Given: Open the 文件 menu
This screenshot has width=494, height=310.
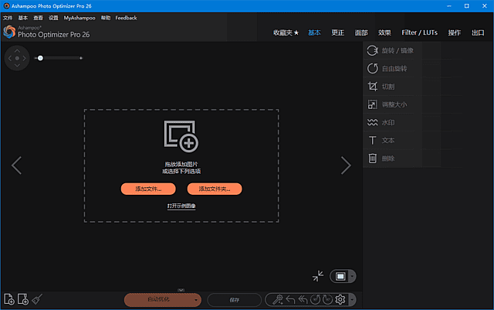Looking at the screenshot, I should click(8, 17).
